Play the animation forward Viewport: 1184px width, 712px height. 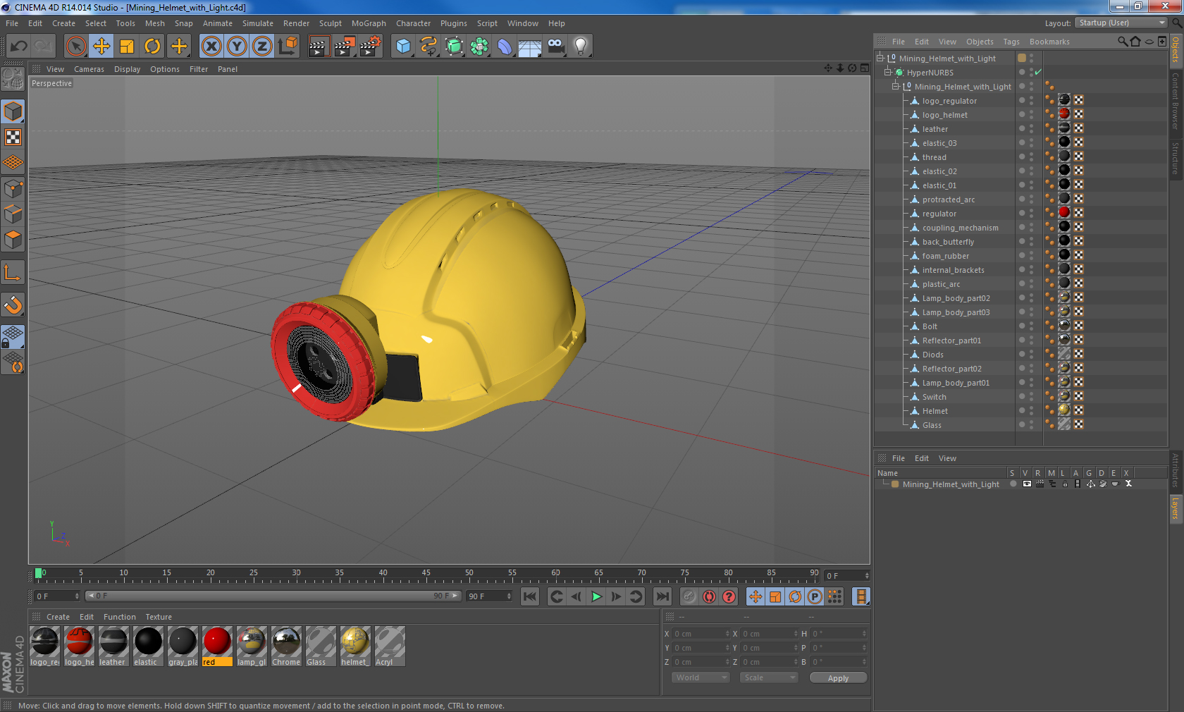(596, 596)
